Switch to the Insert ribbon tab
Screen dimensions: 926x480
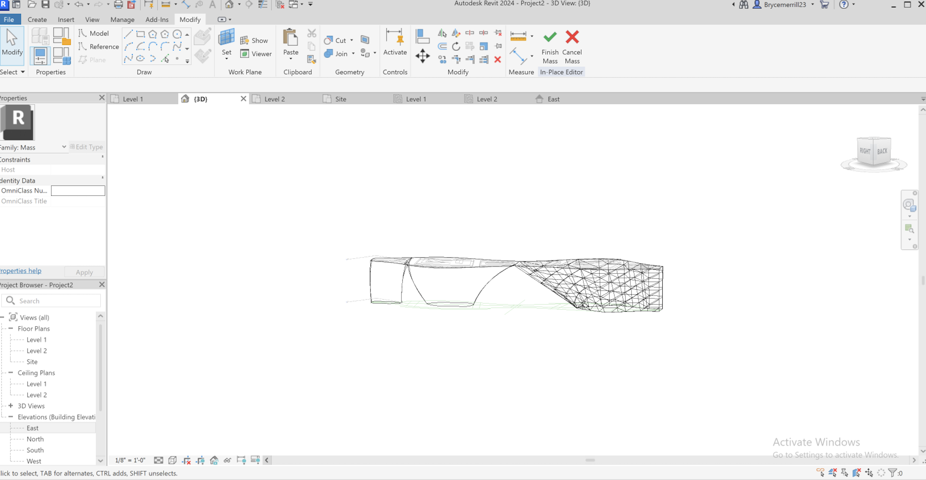tap(66, 19)
